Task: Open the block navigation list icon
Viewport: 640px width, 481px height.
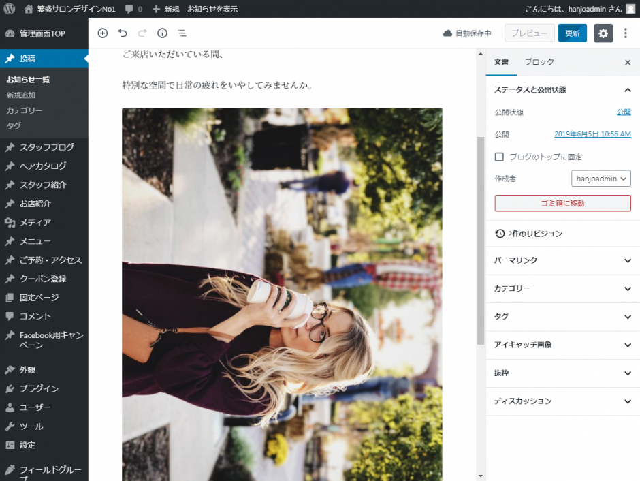Action: tap(182, 33)
